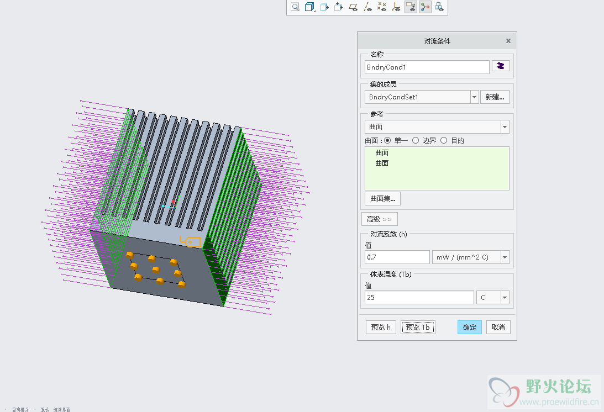The width and height of the screenshot is (604, 412).
Task: Click the convection coefficient value field 0.7
Action: pyautogui.click(x=397, y=257)
